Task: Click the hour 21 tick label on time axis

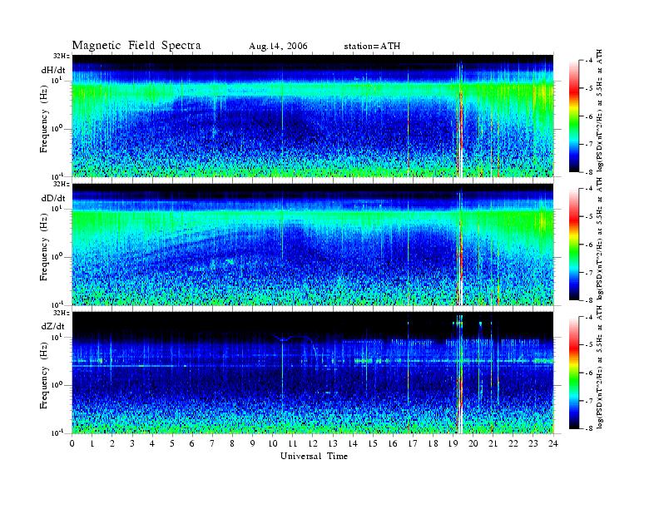Action: click(493, 443)
